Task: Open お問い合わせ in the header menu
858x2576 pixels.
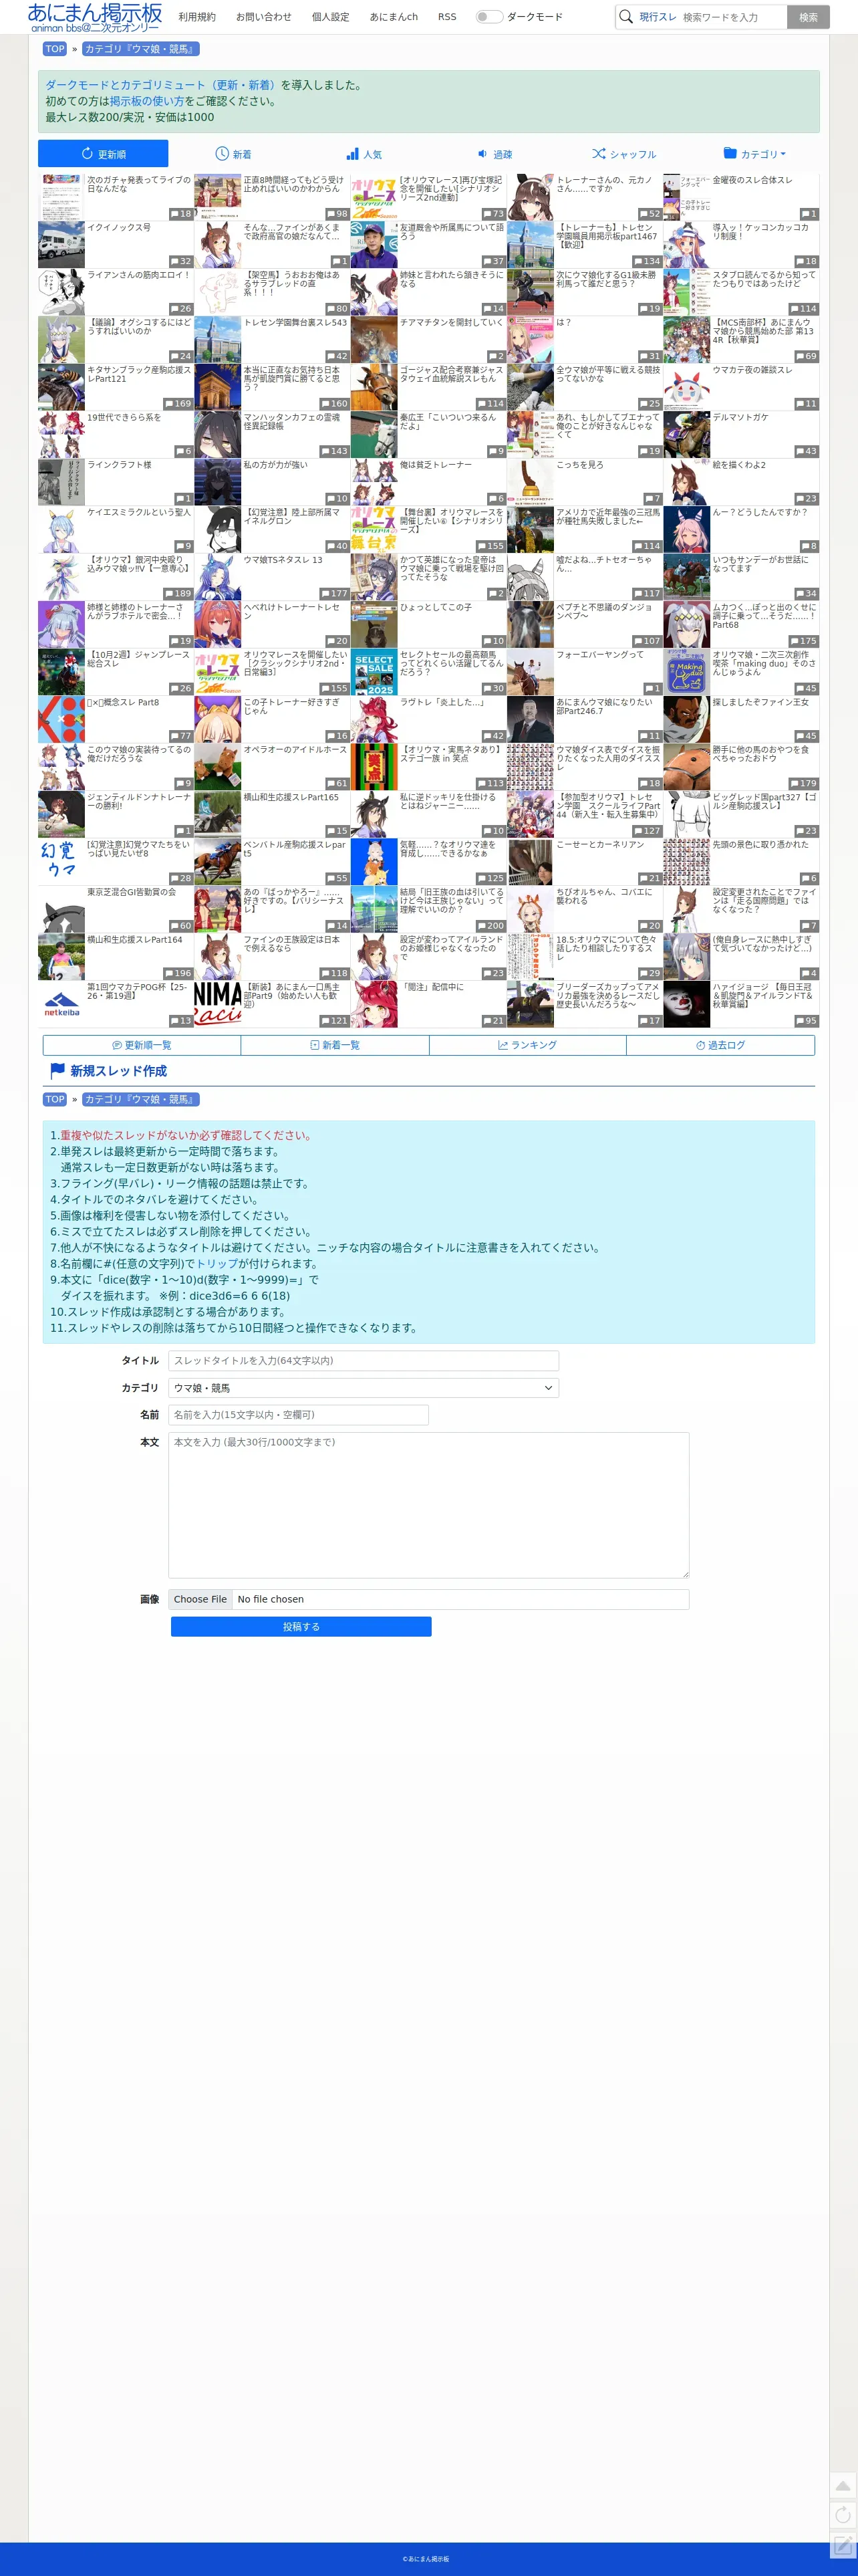Action: [264, 17]
